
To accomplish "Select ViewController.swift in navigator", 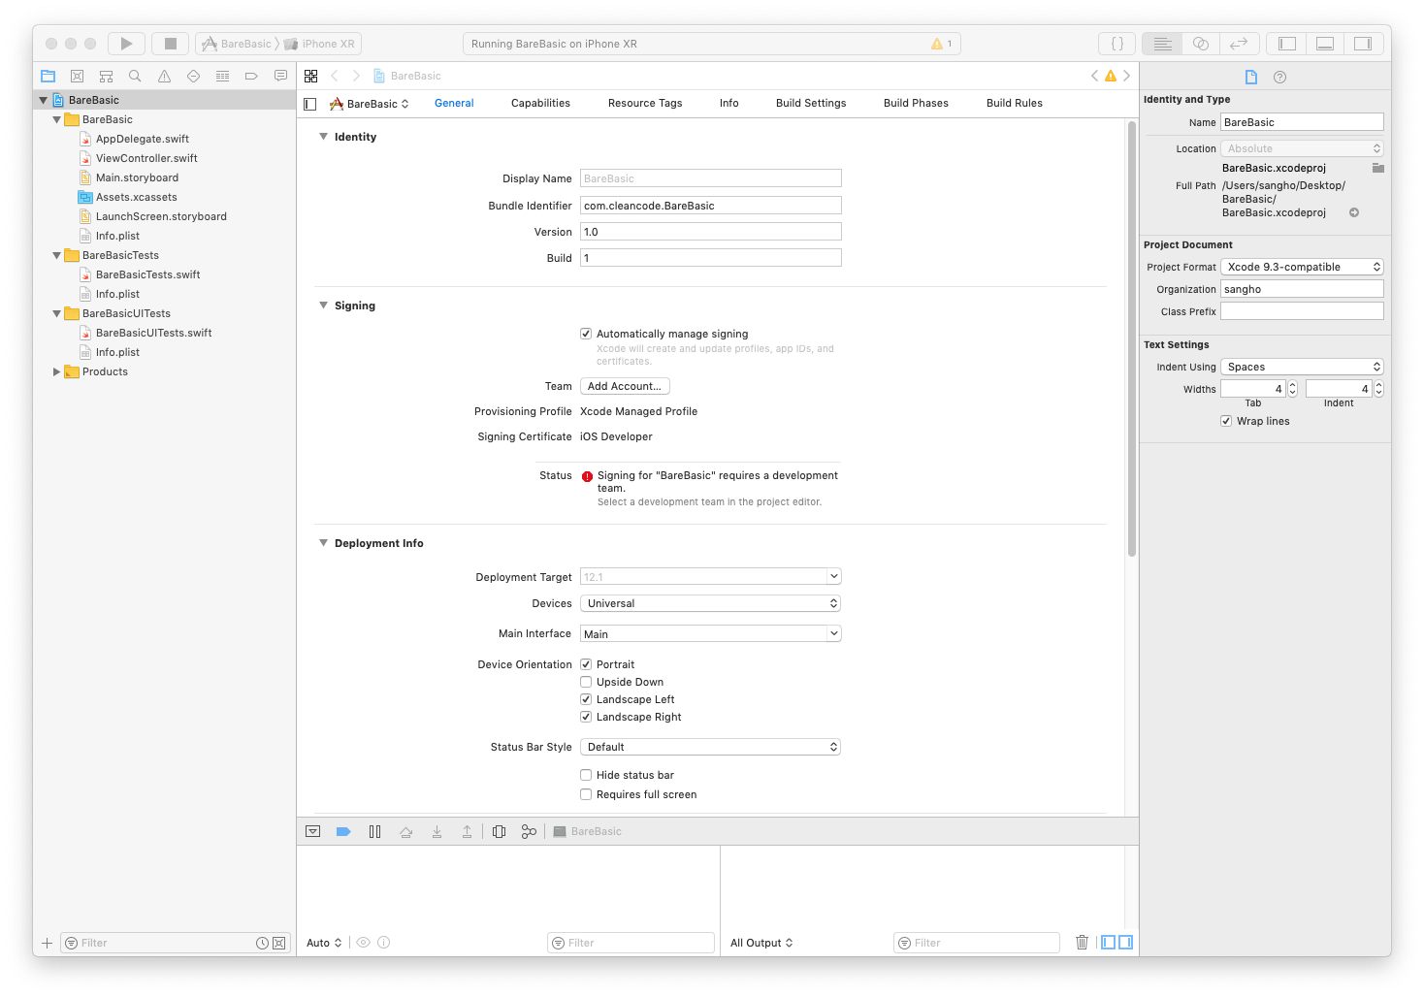I will (146, 158).
